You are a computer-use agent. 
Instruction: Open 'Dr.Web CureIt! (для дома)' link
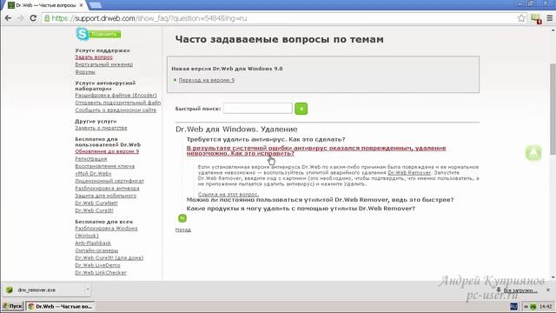pyautogui.click(x=109, y=258)
